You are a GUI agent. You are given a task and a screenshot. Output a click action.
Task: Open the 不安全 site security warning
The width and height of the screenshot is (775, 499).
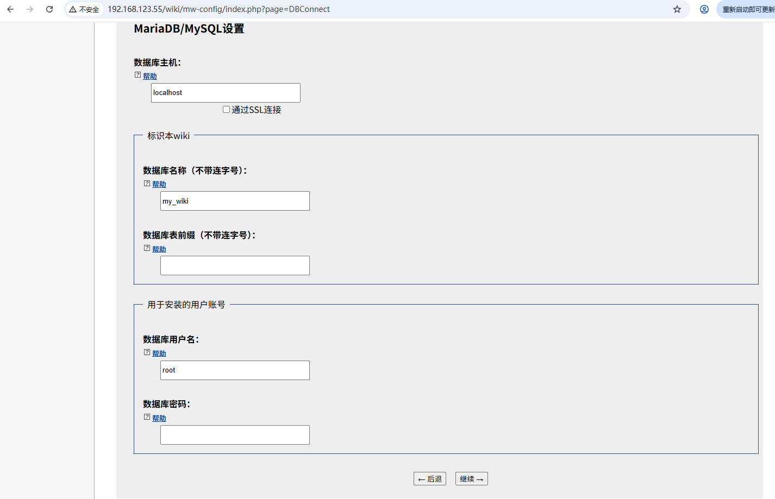84,9
